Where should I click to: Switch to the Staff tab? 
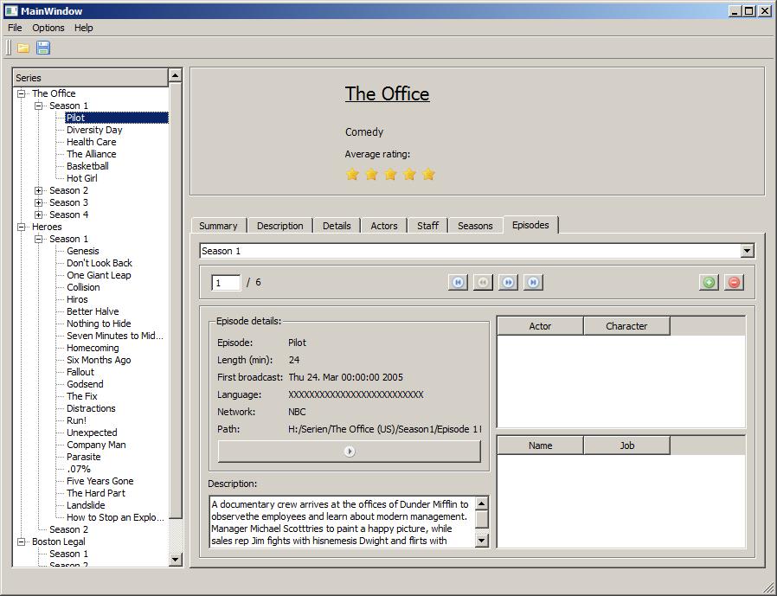pyautogui.click(x=427, y=226)
